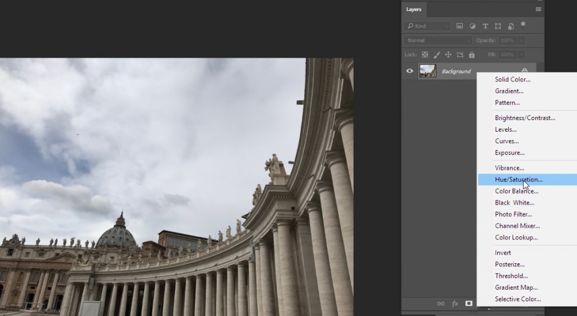This screenshot has height=316, width=577.
Task: Open the Opacity slider dropdown arrow
Action: pyautogui.click(x=521, y=40)
